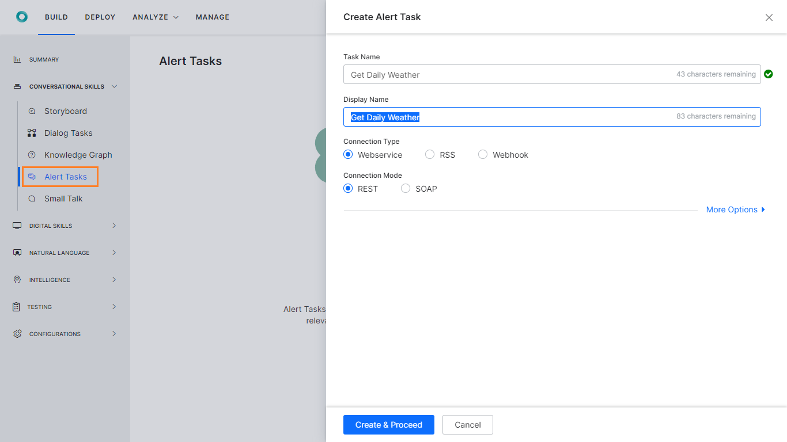
Task: Click the Dialog Tasks icon
Action: point(32,133)
